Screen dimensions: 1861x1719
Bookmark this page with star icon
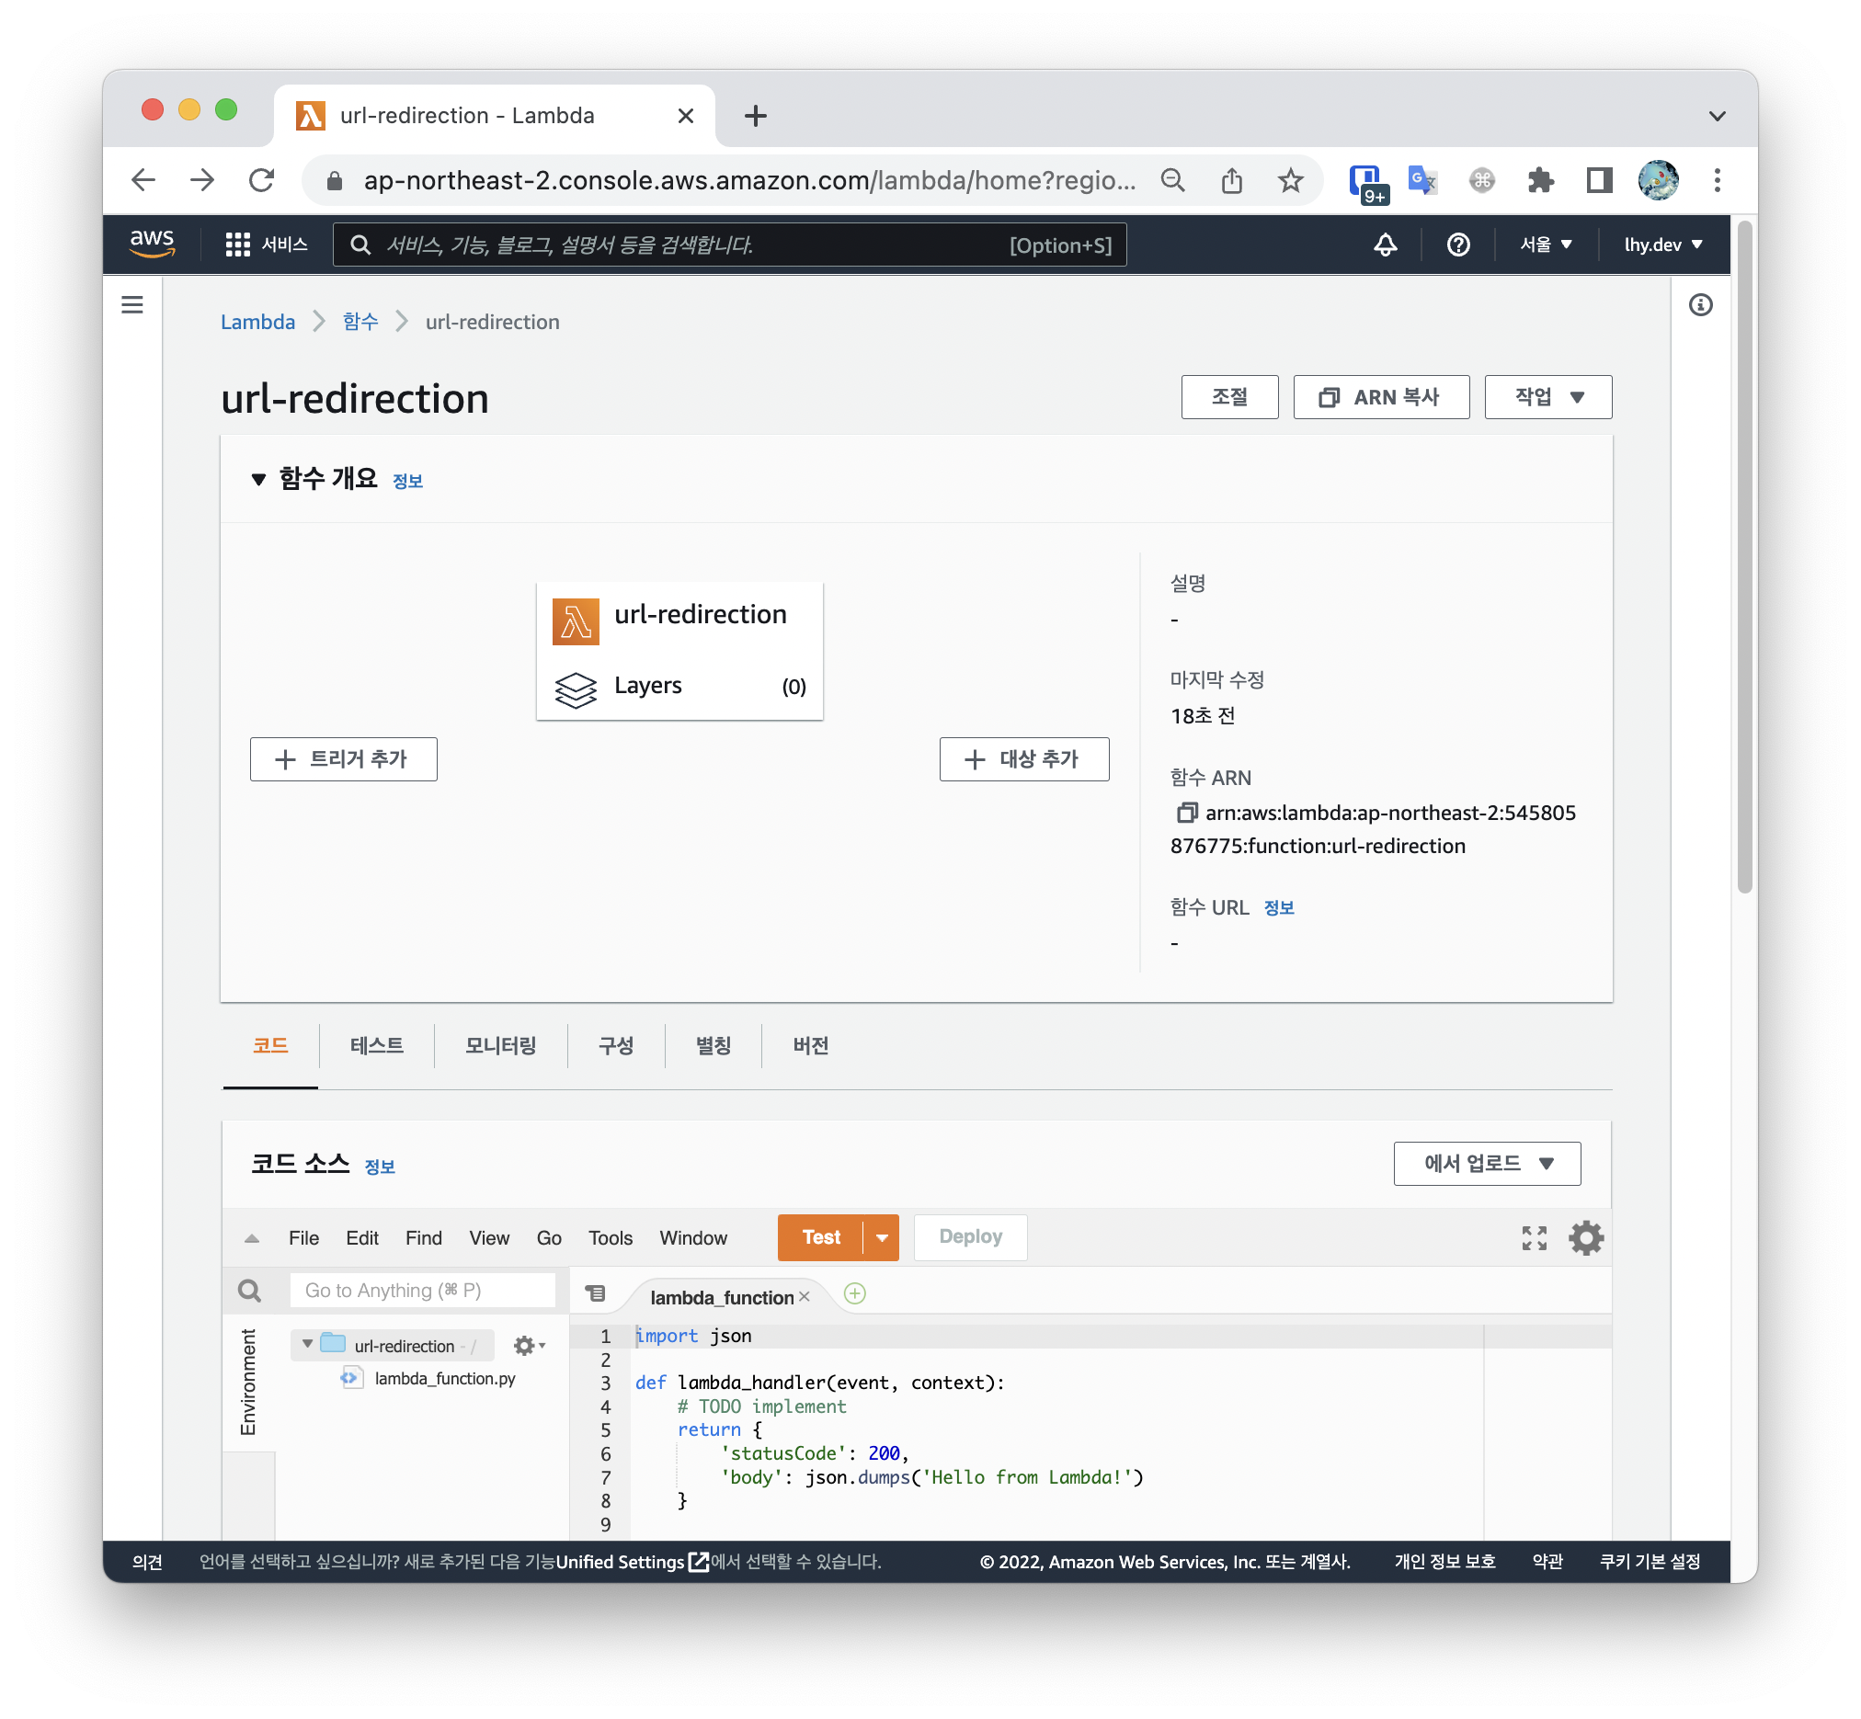pyautogui.click(x=1290, y=179)
